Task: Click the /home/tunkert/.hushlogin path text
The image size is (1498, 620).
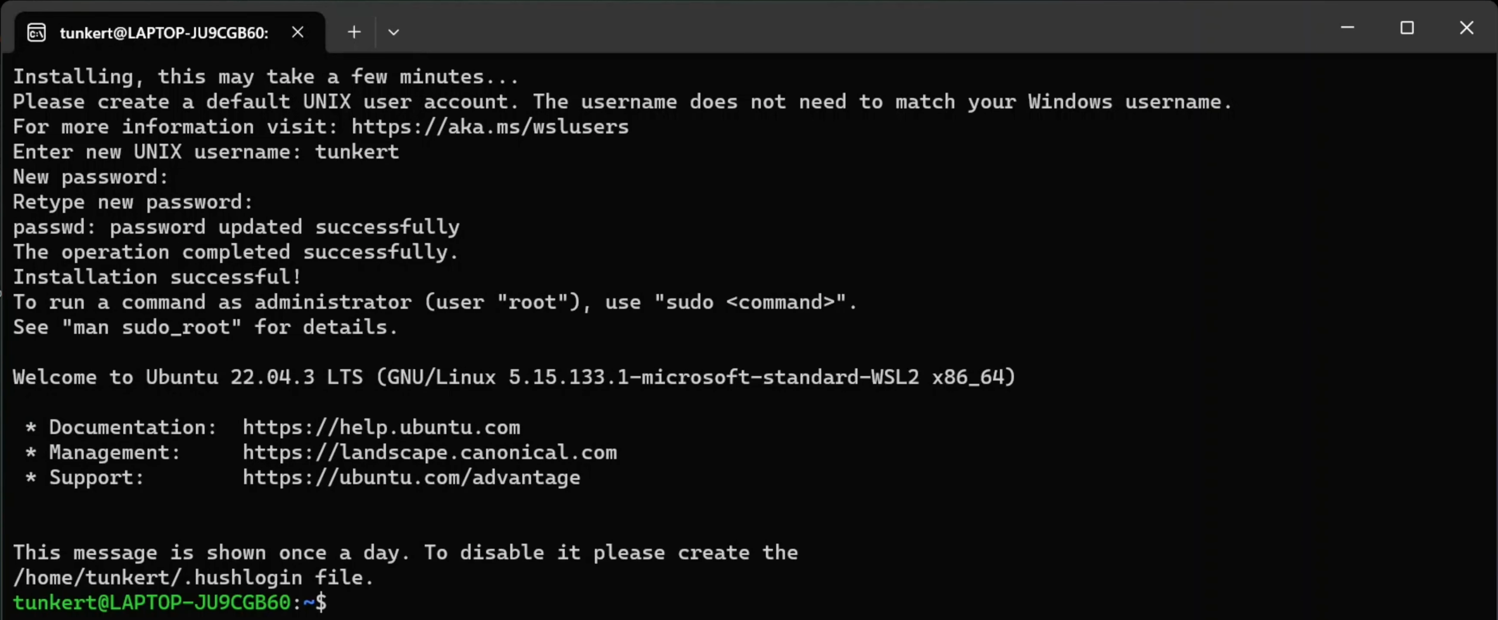Action: point(157,578)
